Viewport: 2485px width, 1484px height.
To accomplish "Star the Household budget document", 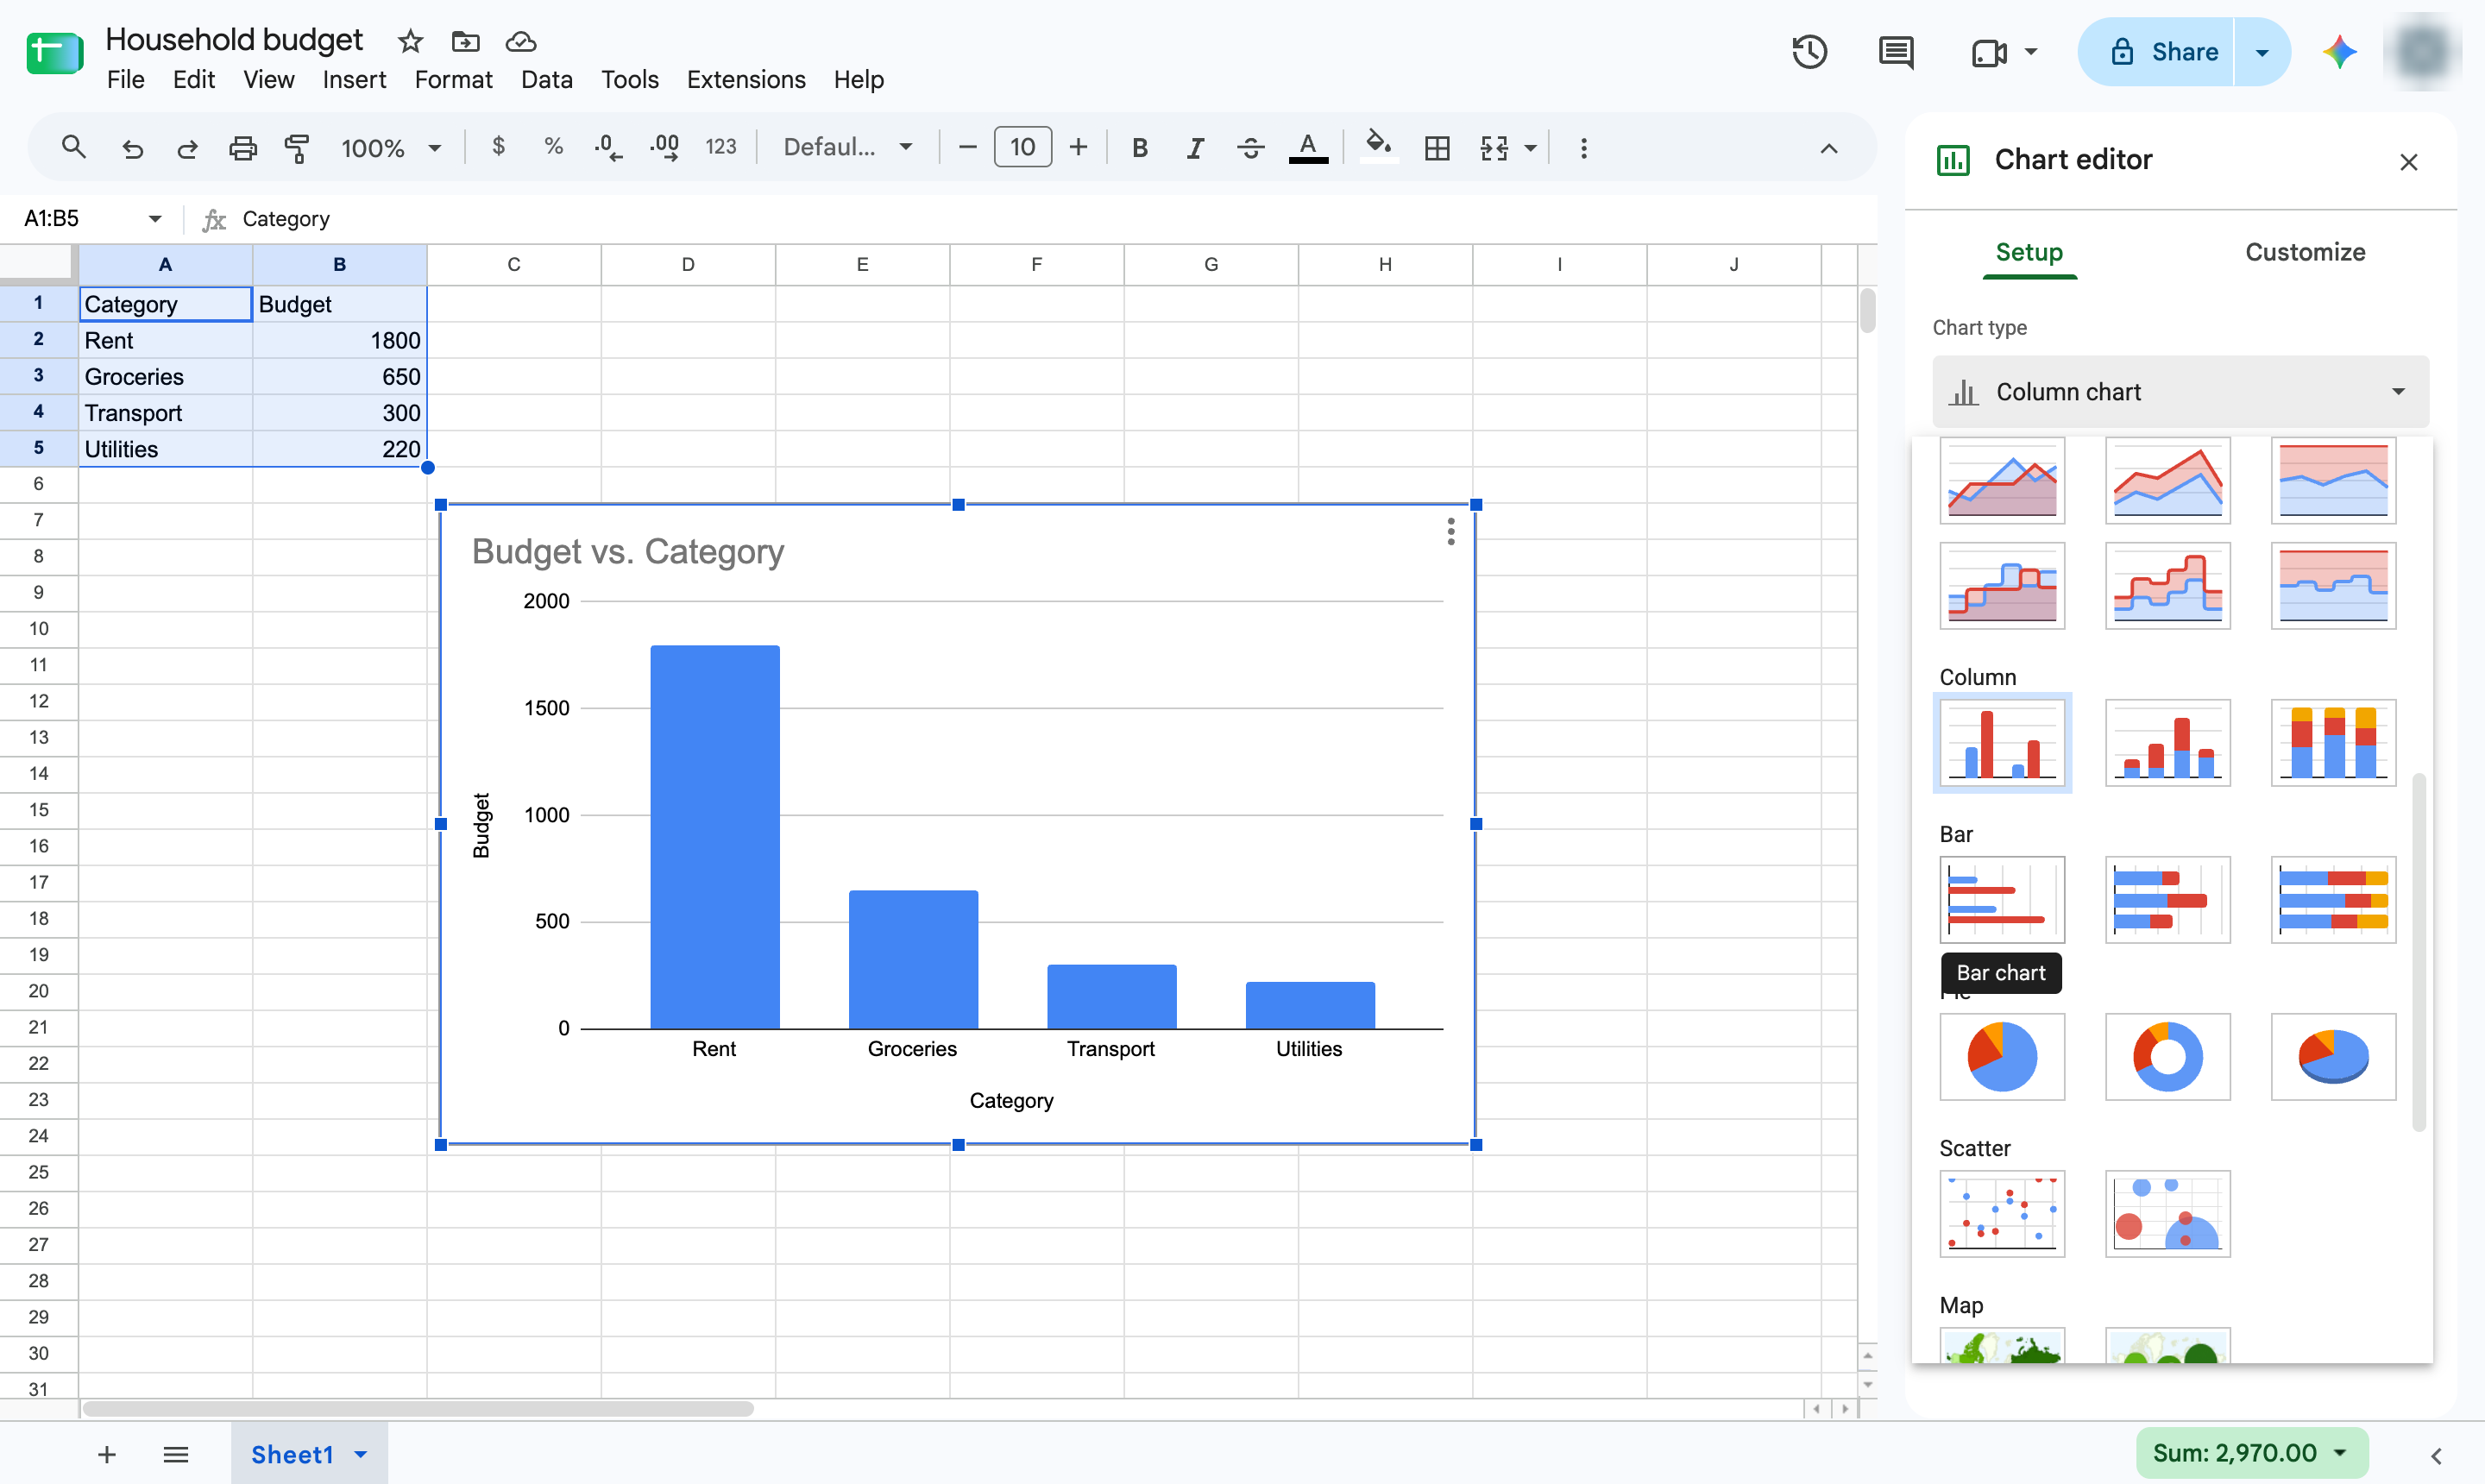I will 410,41.
